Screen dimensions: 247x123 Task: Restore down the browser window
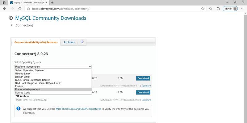(x=235, y=2)
